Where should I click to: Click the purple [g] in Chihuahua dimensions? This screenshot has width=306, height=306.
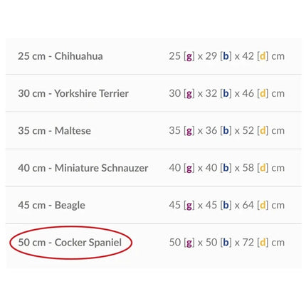(x=189, y=56)
